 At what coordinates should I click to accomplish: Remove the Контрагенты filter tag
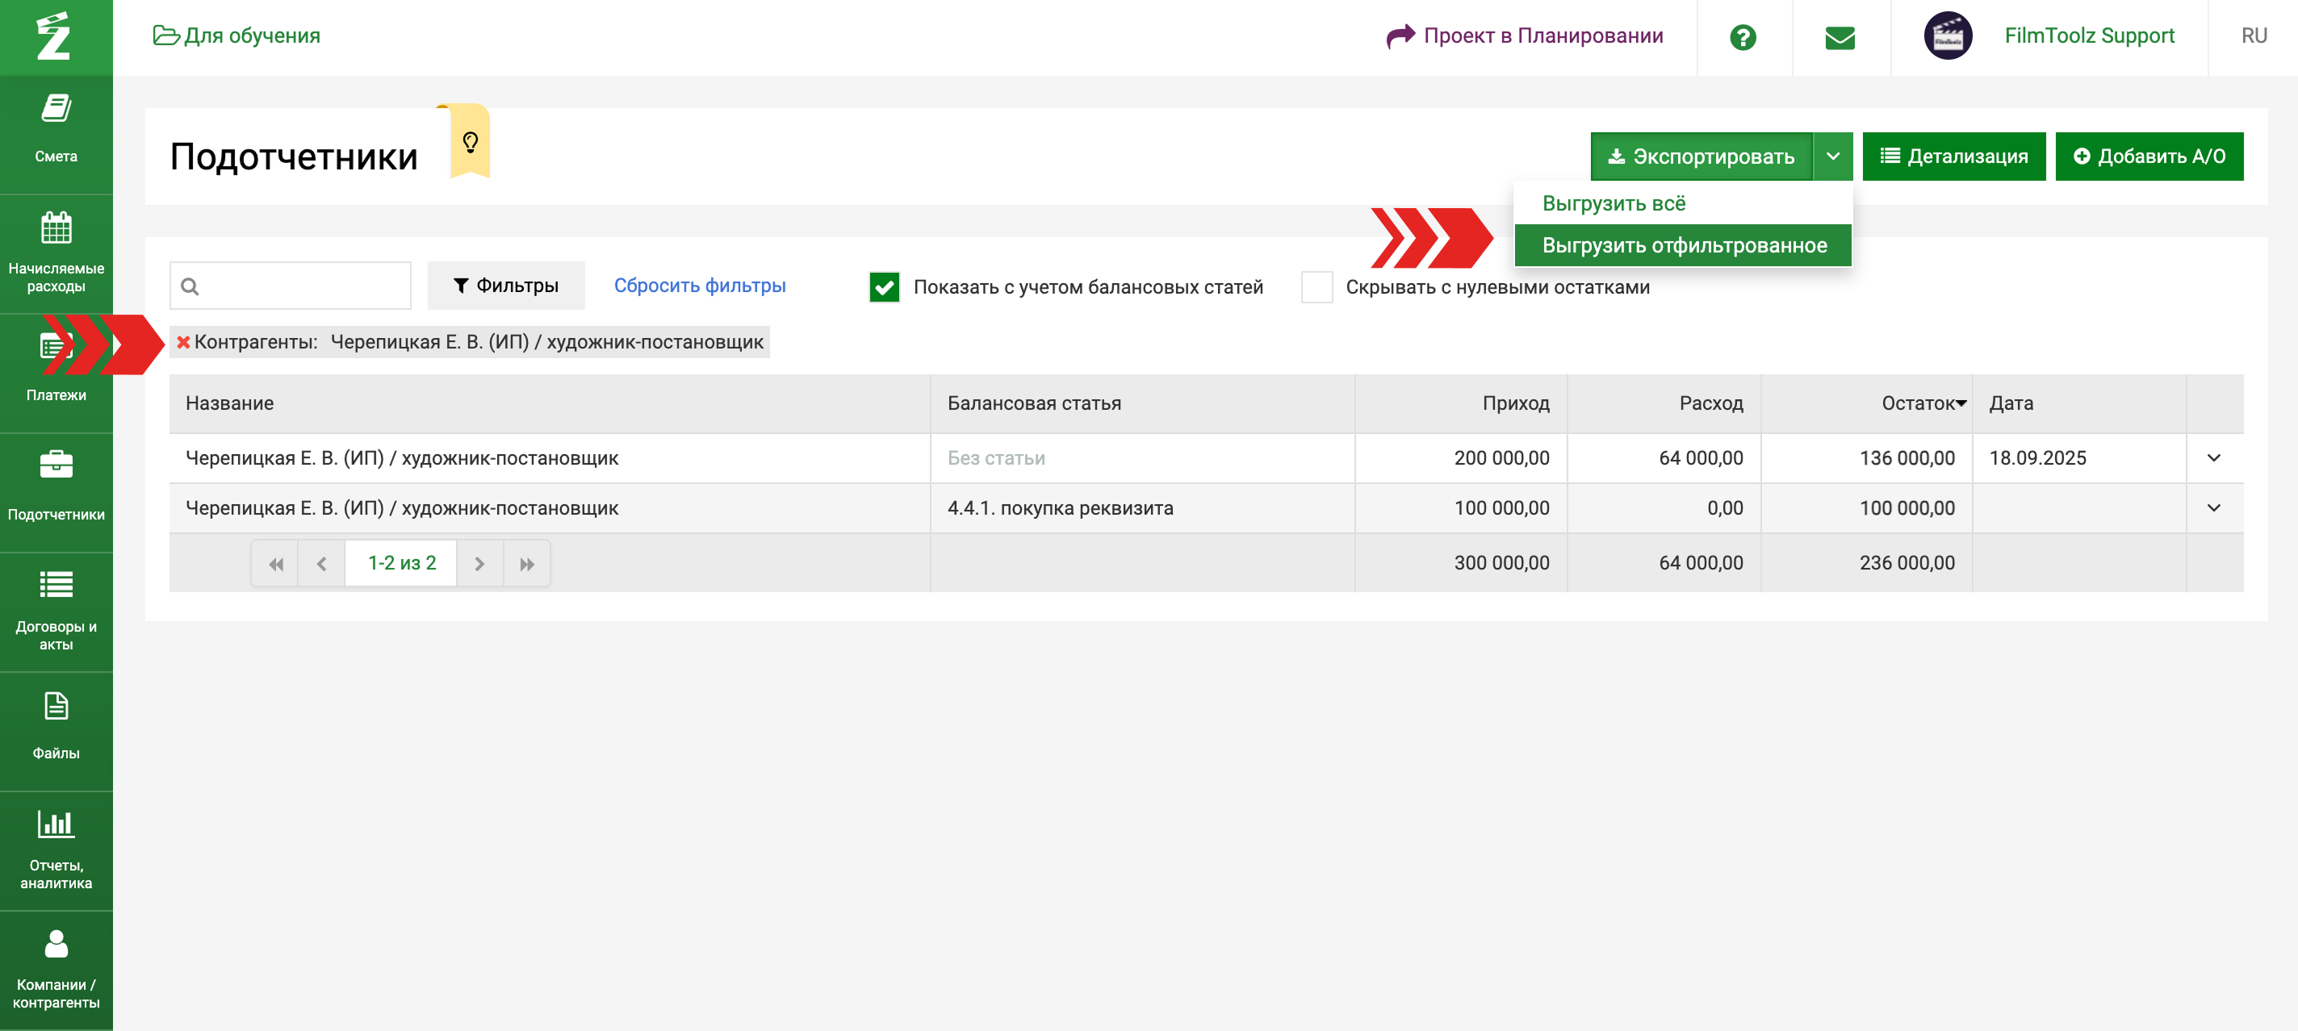point(183,343)
